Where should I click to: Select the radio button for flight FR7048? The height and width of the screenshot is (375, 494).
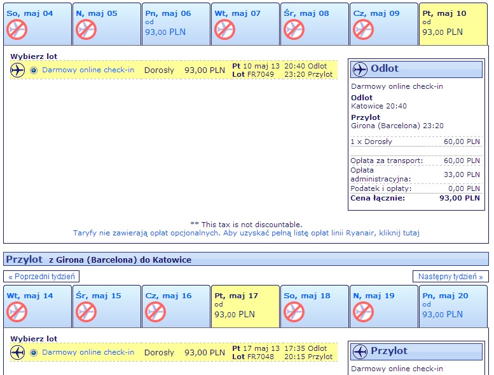pyautogui.click(x=34, y=352)
